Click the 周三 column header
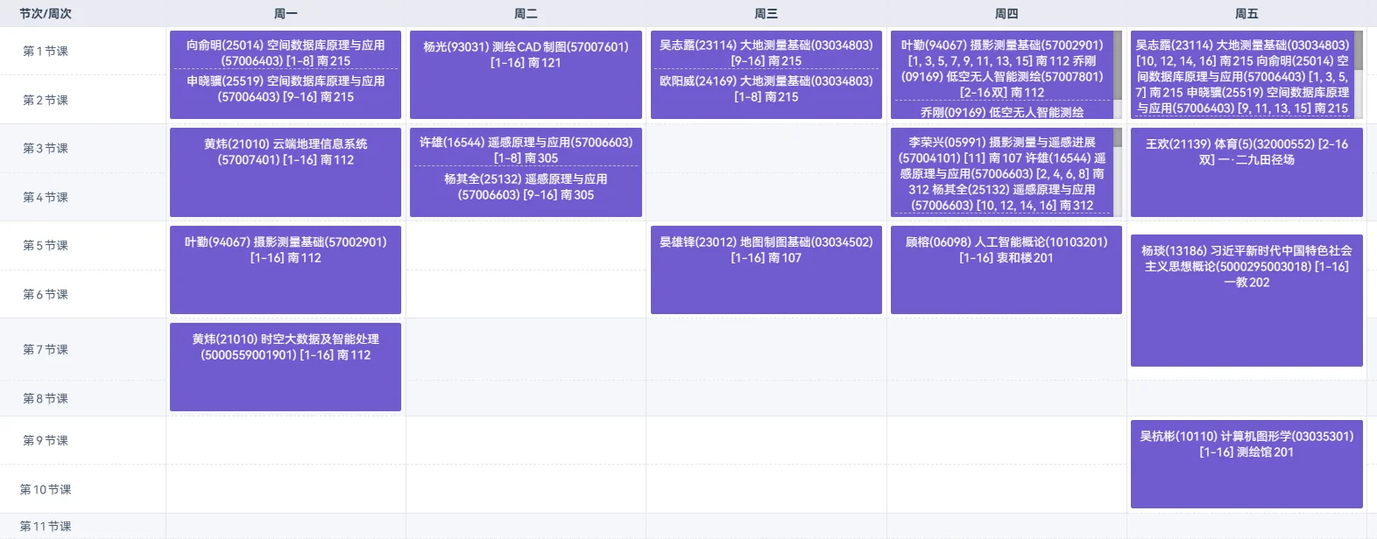The width and height of the screenshot is (1377, 539). [766, 13]
